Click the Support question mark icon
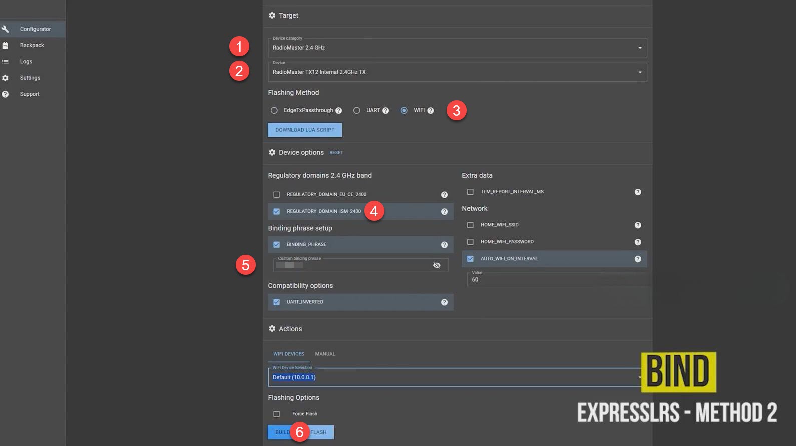The height and width of the screenshot is (446, 796). click(x=6, y=94)
